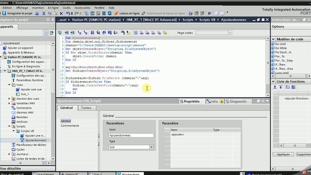Click the redo arrow icon
311x175 pixels.
pos(77,13)
